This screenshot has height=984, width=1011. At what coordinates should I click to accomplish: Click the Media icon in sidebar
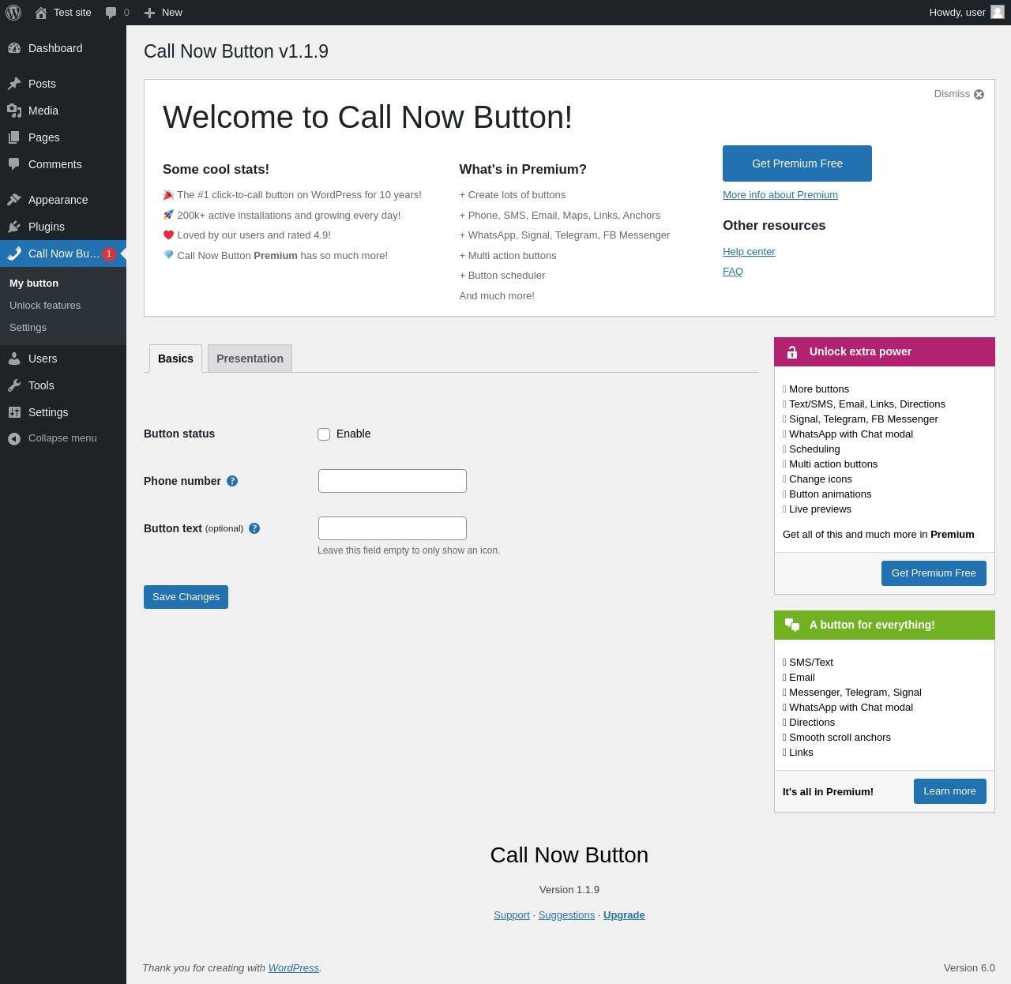(x=14, y=111)
